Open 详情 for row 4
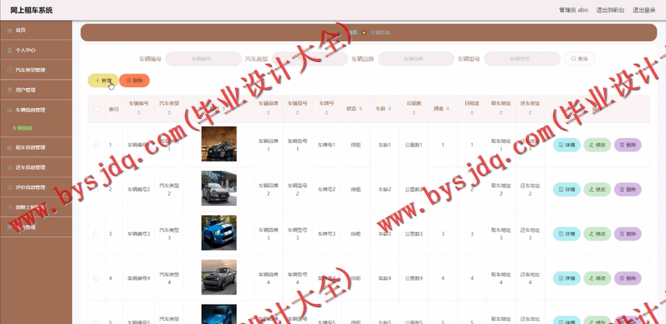 coord(566,279)
